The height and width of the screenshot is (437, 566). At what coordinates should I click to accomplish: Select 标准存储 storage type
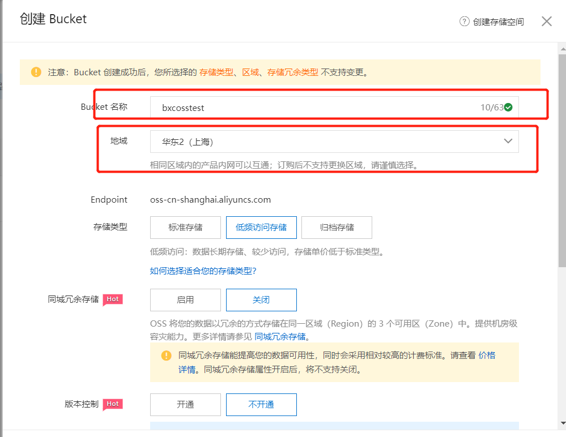185,228
